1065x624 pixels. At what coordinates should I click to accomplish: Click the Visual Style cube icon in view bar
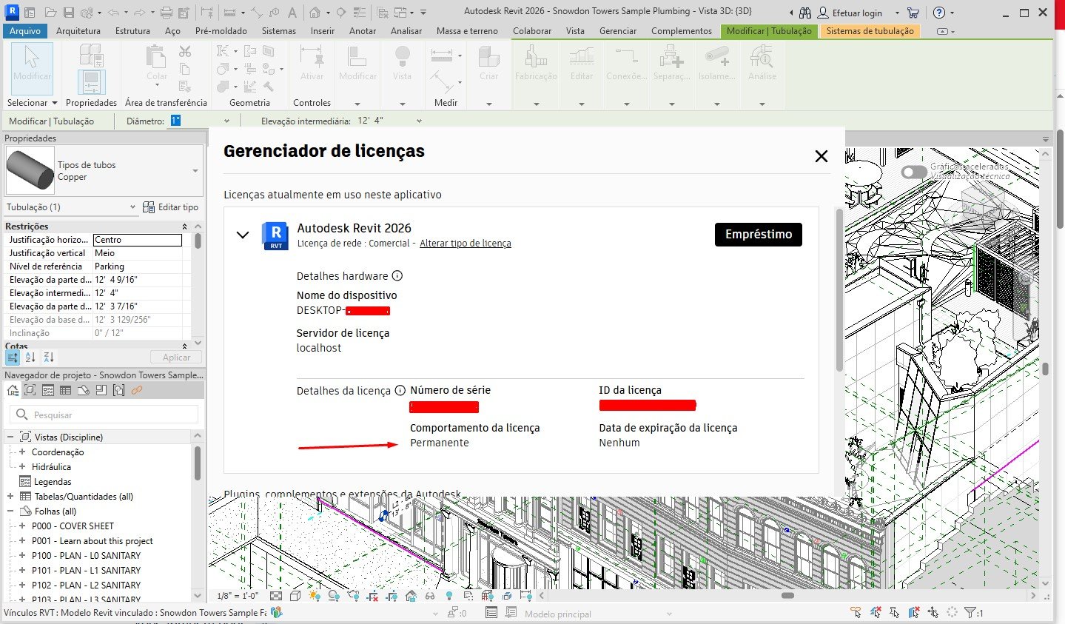[295, 595]
